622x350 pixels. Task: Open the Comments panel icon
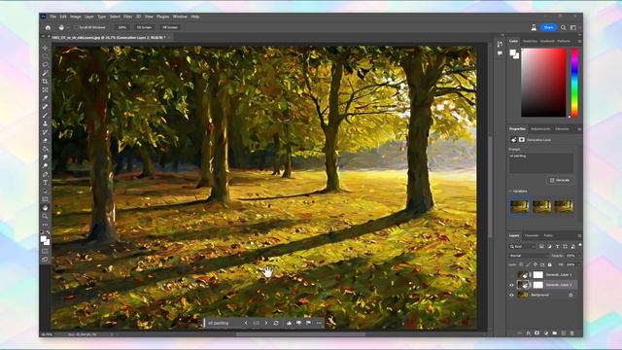(500, 53)
